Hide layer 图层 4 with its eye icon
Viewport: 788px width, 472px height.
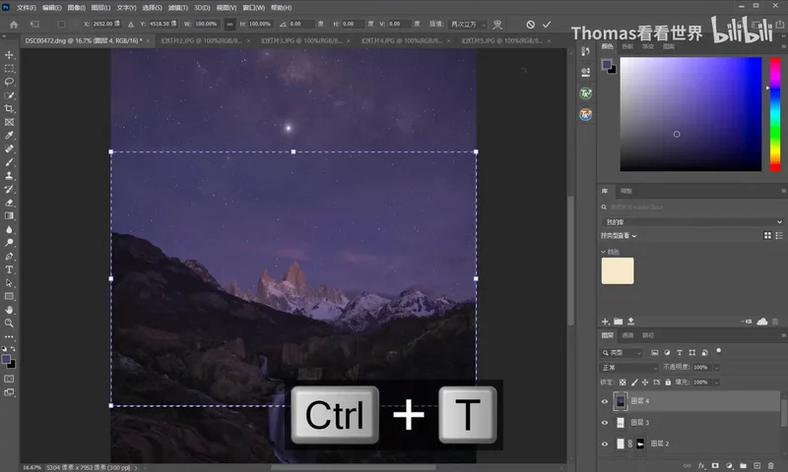pos(605,401)
